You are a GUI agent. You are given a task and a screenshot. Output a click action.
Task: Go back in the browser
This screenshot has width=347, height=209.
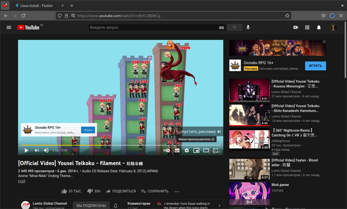[6, 16]
